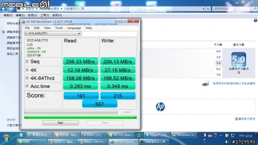The height and width of the screenshot is (145, 258).
Task: Show hidden tray icons arrow
Action: tap(221, 135)
